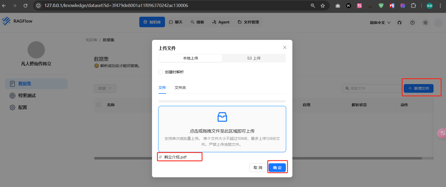
Task: Open the Agent tab
Action: (x=221, y=22)
